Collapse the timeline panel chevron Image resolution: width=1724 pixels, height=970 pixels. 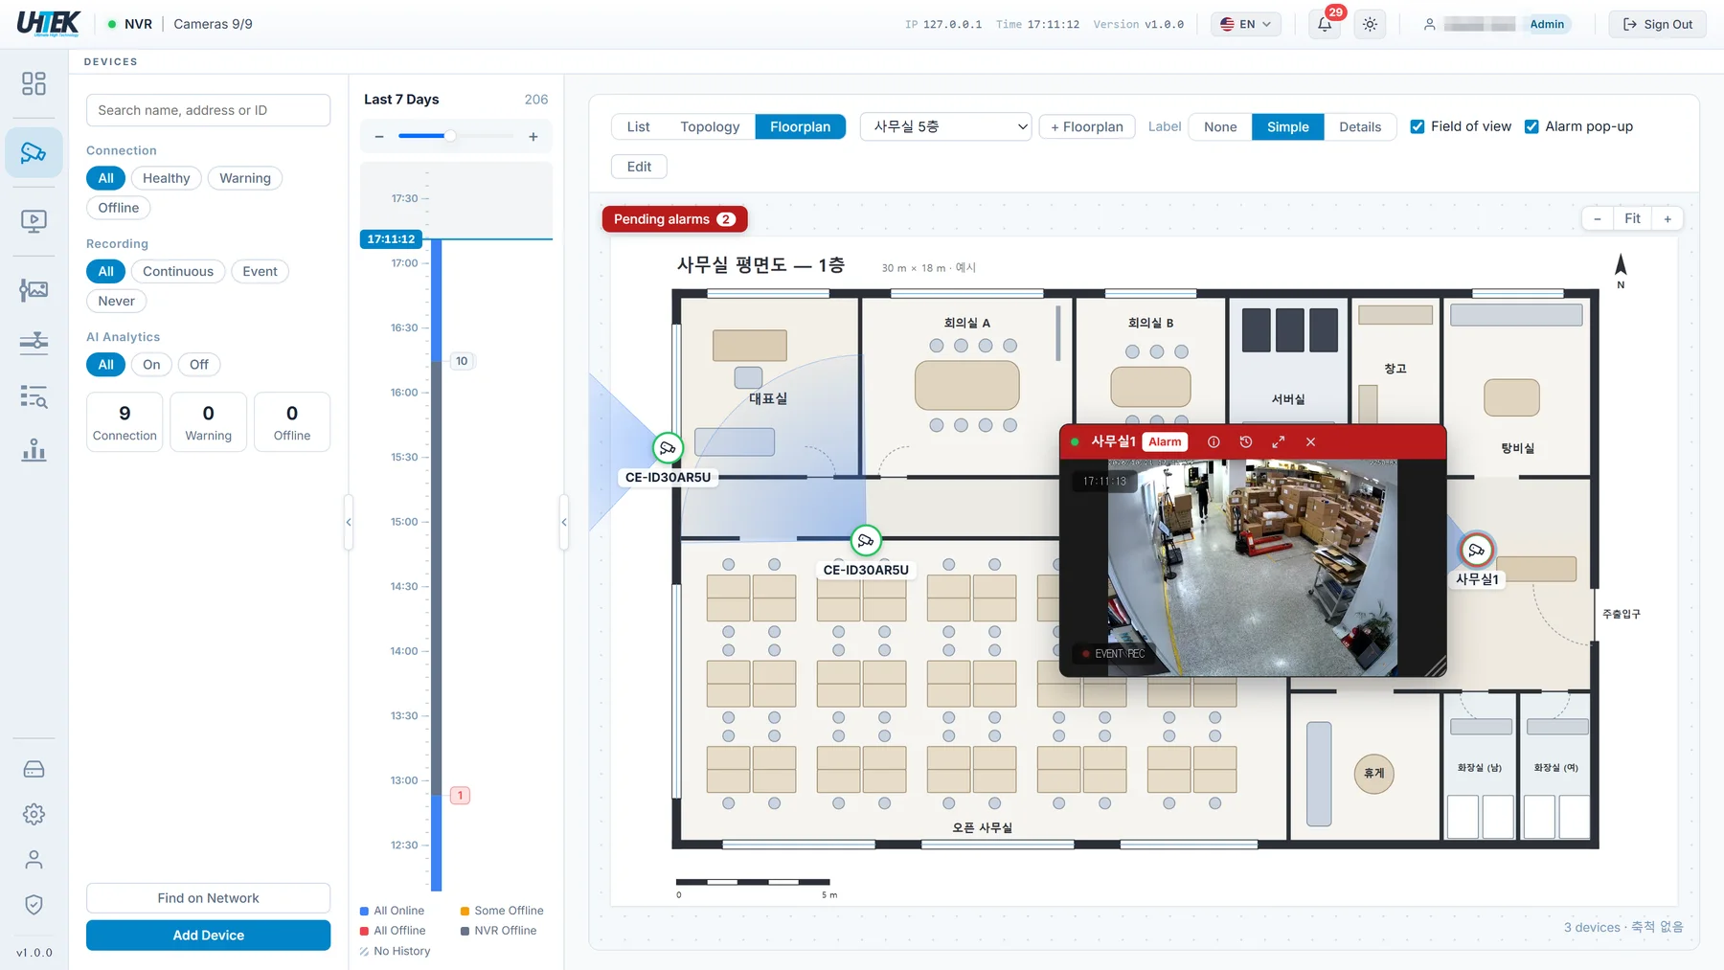click(x=564, y=522)
